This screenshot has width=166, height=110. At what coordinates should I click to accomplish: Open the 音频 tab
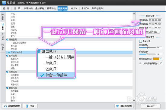[x=17, y=8]
